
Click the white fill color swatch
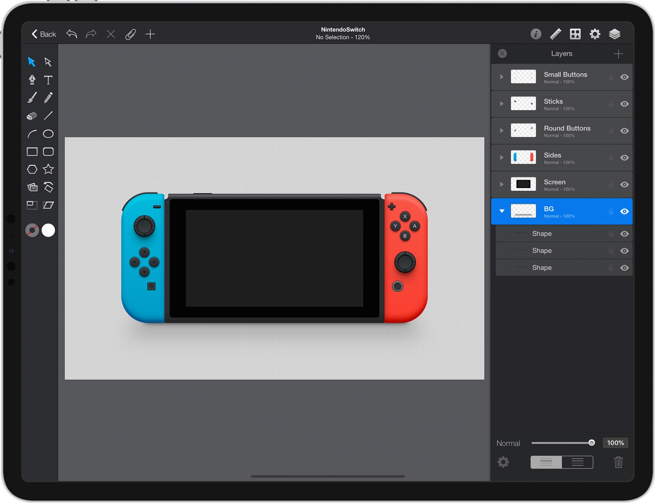coord(48,230)
